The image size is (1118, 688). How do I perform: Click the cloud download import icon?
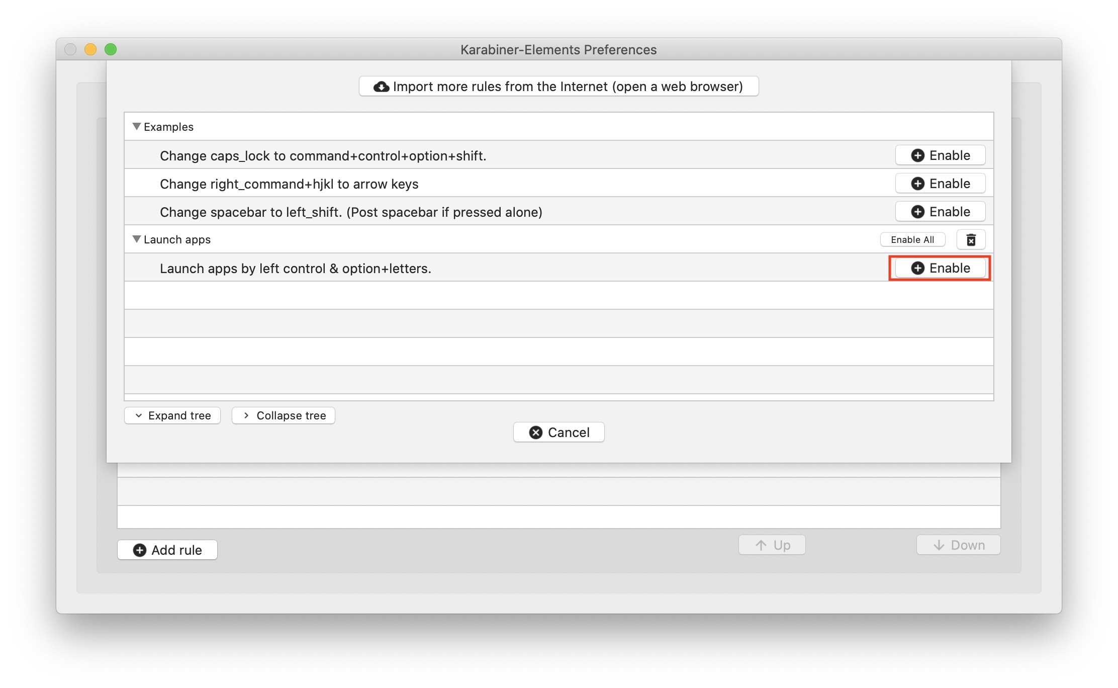coord(382,87)
